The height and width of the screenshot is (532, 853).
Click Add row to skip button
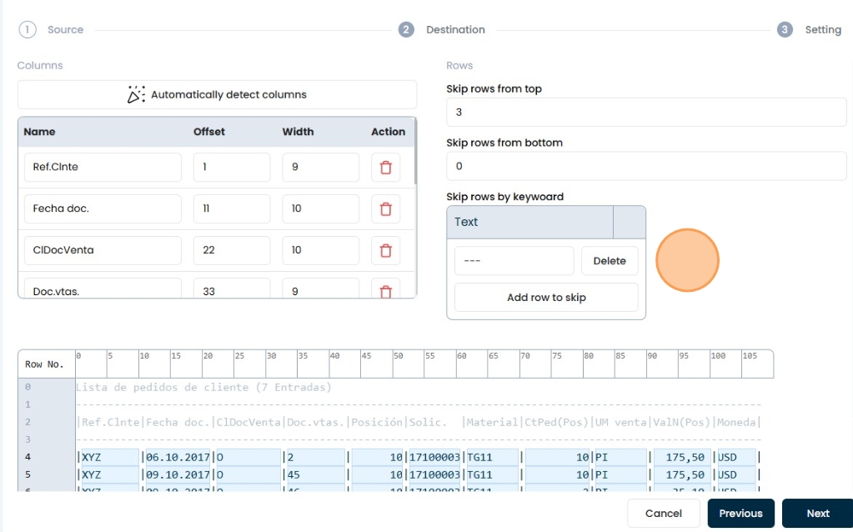[546, 298]
